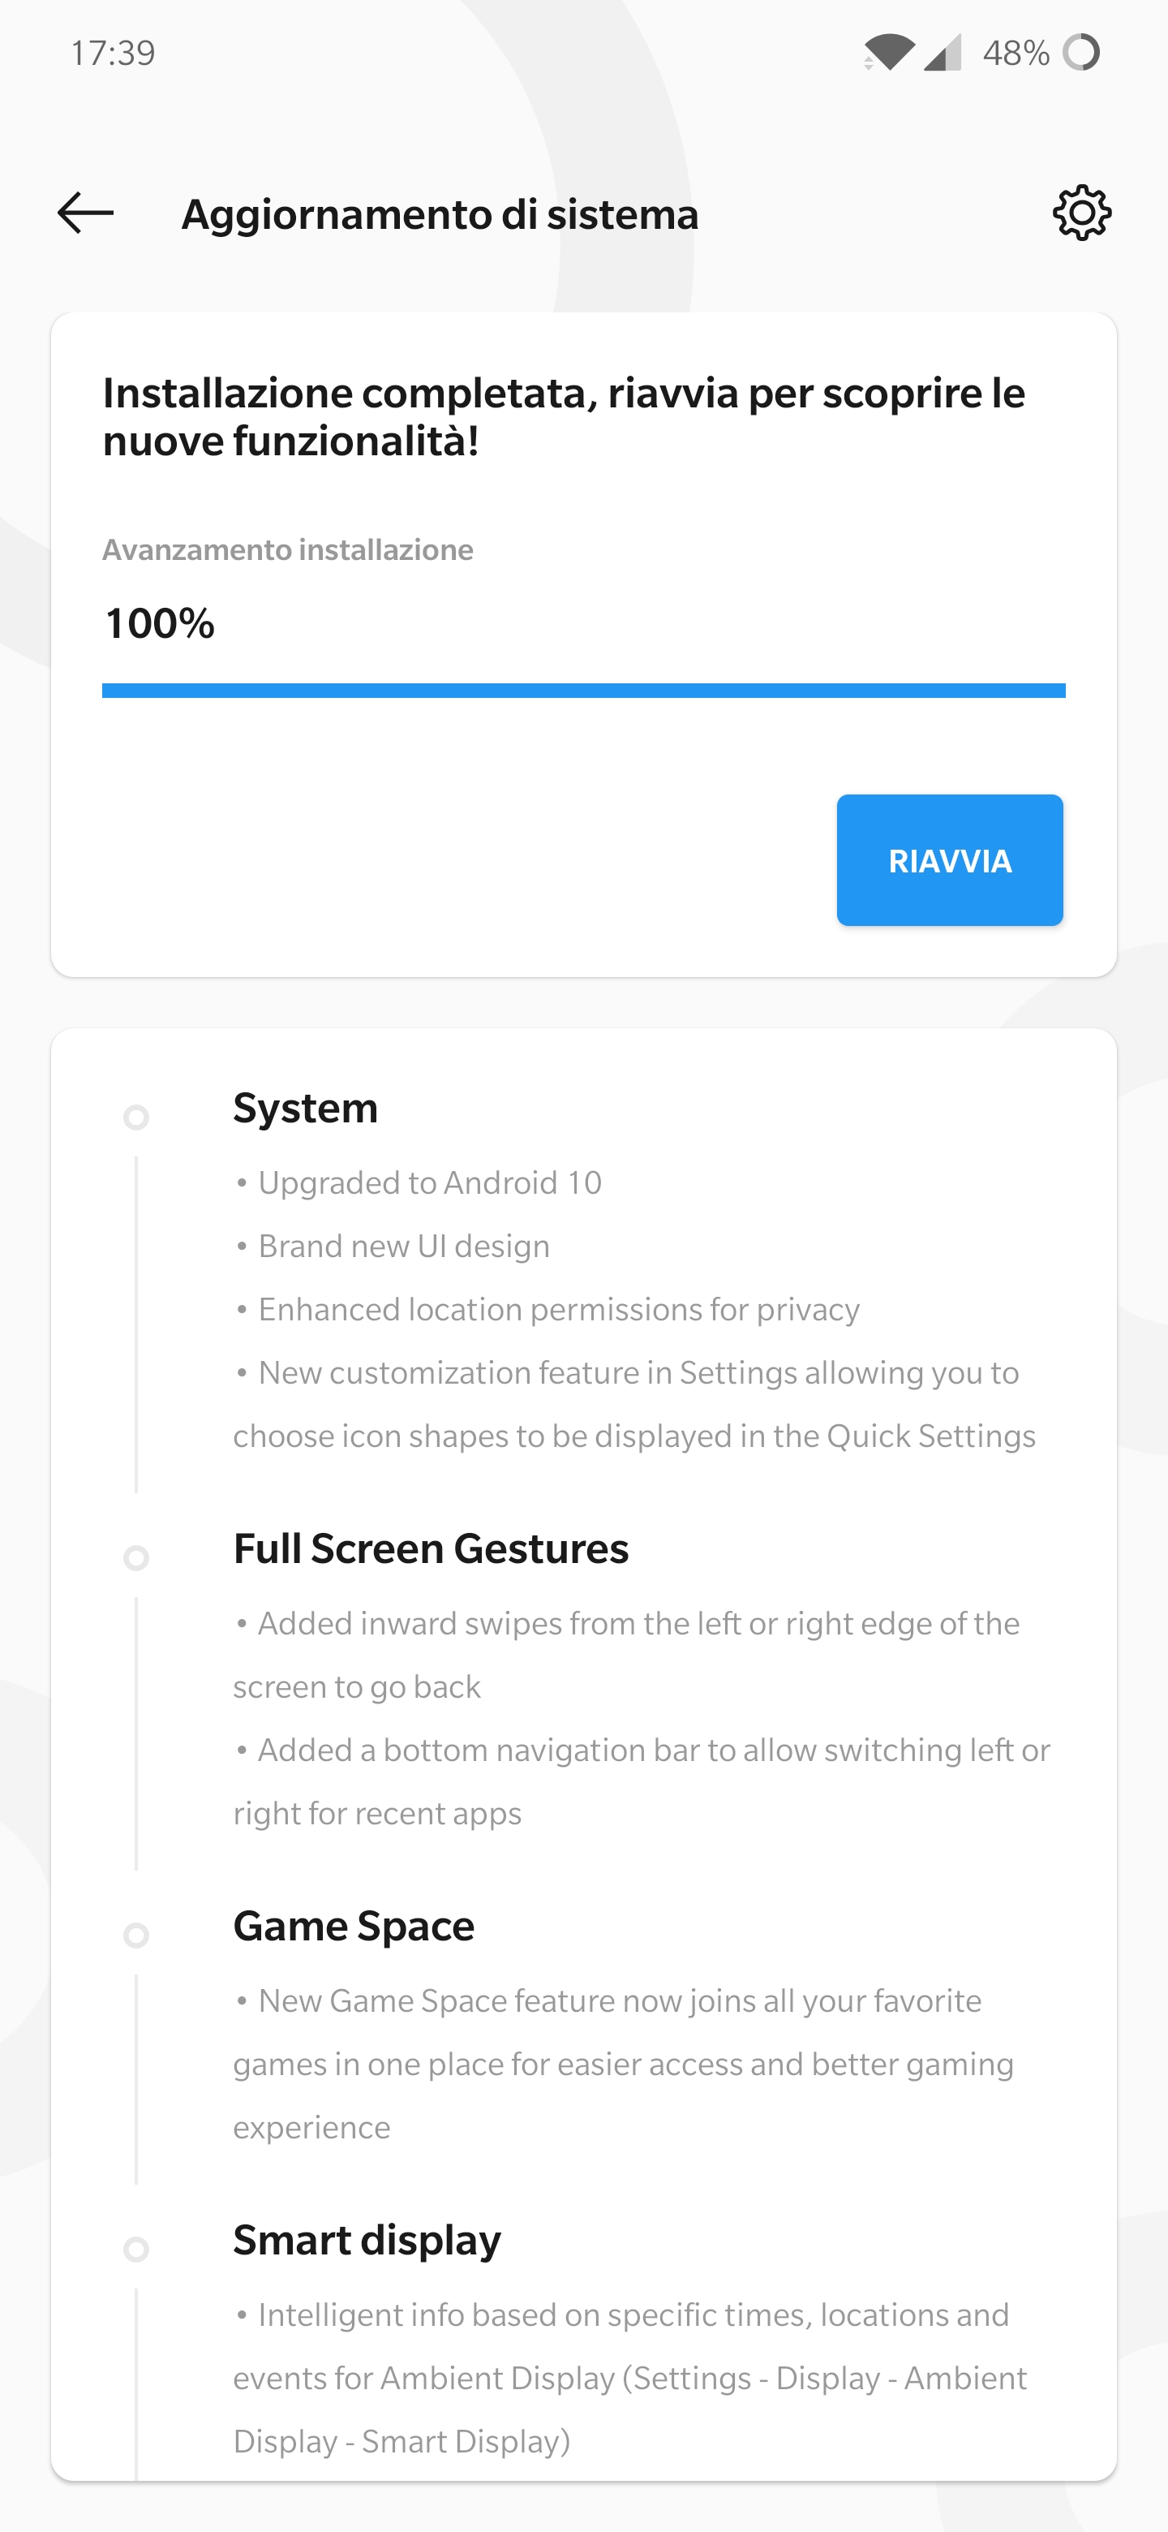Tap the Game Space timeline bullet
The image size is (1168, 2532).
click(136, 1935)
